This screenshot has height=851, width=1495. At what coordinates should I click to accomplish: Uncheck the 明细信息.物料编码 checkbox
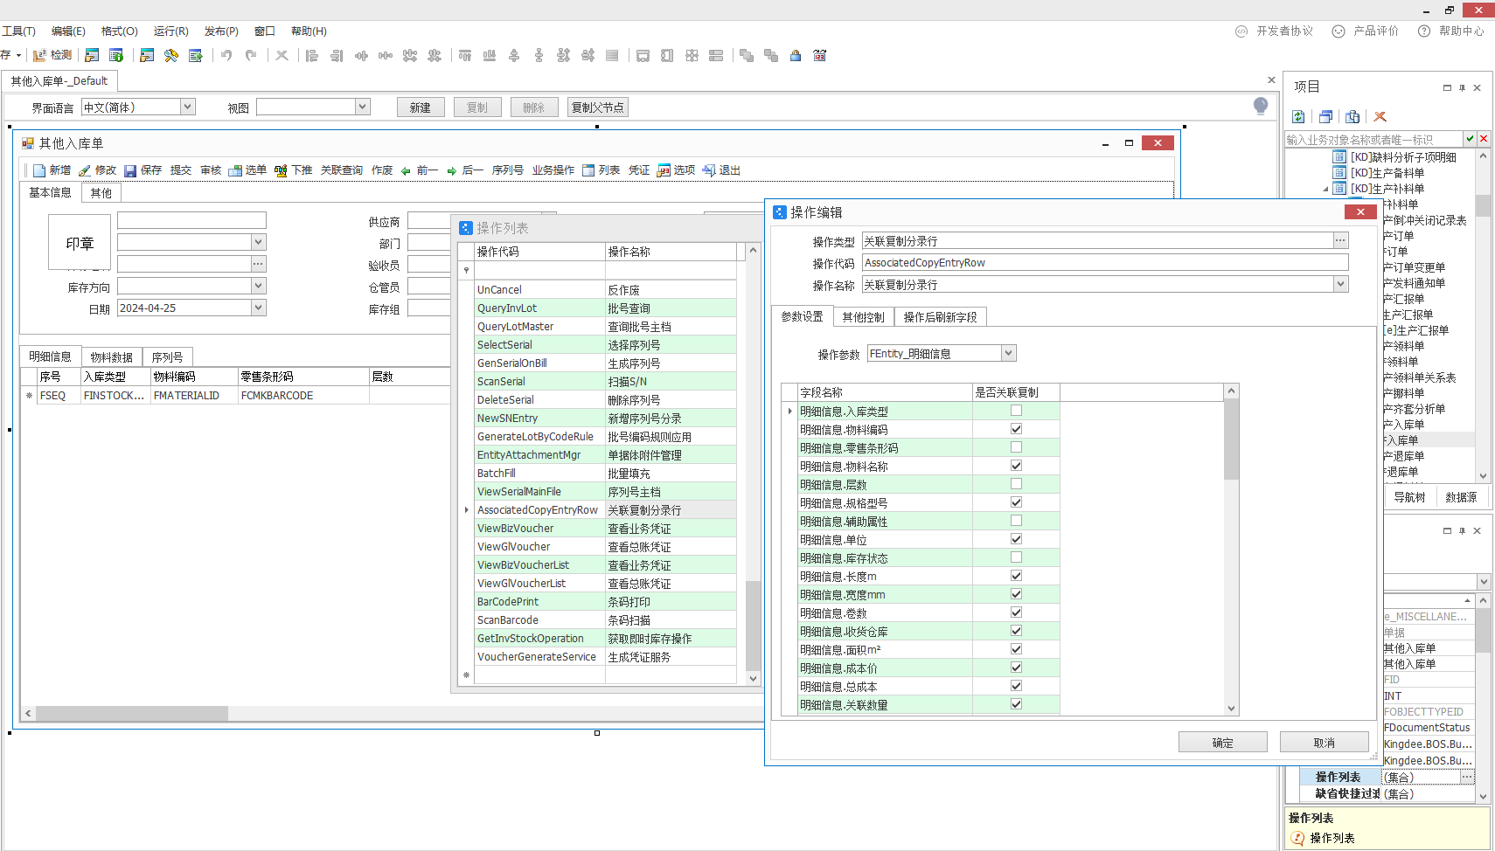(x=1016, y=429)
